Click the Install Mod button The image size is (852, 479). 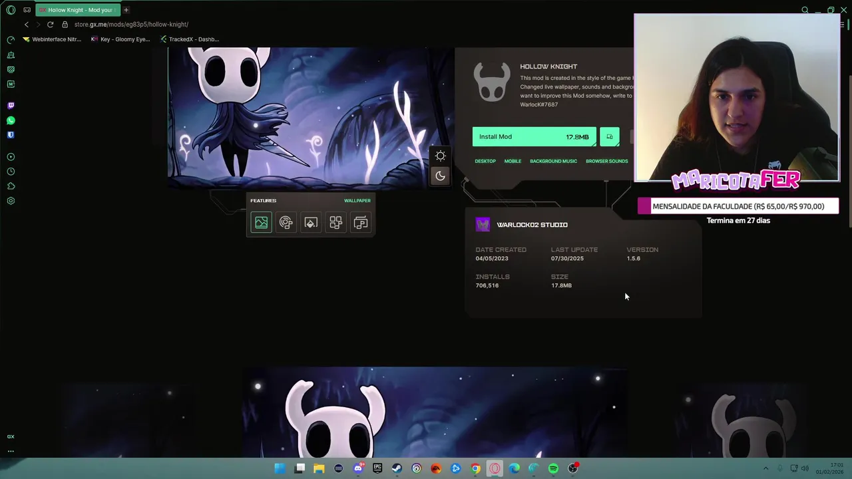534,137
